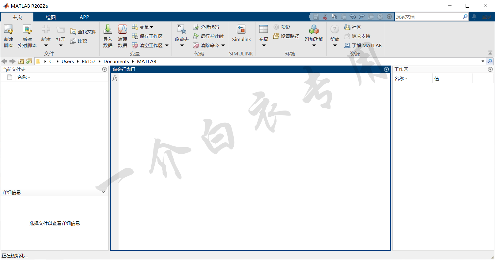Click the 帮助 question mark icon
This screenshot has width=495, height=260.
[x=335, y=29]
